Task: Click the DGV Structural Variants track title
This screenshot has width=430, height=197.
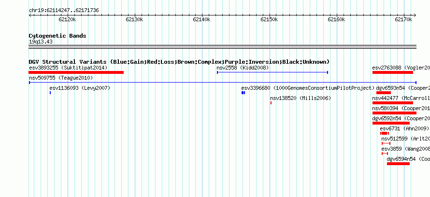Action: [179, 62]
